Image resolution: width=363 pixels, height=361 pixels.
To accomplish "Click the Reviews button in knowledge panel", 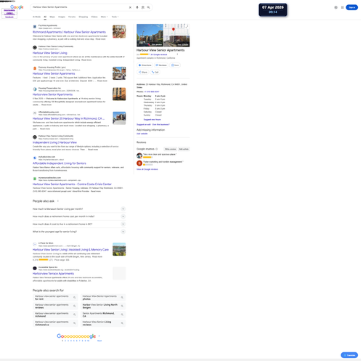I will [161, 65].
